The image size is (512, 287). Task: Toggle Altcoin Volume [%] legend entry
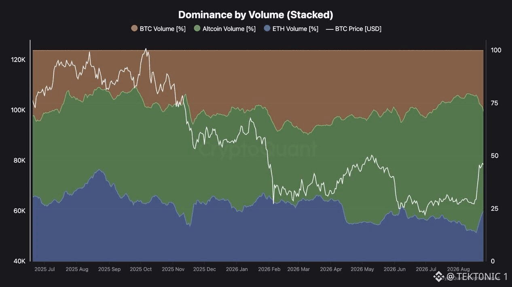click(x=225, y=29)
